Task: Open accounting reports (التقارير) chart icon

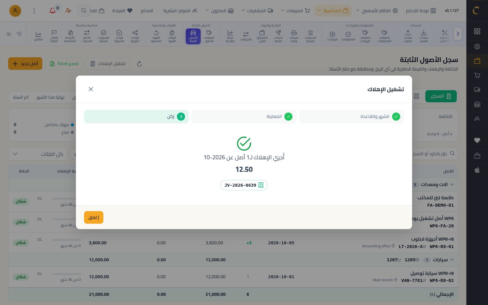Action: coord(38,36)
